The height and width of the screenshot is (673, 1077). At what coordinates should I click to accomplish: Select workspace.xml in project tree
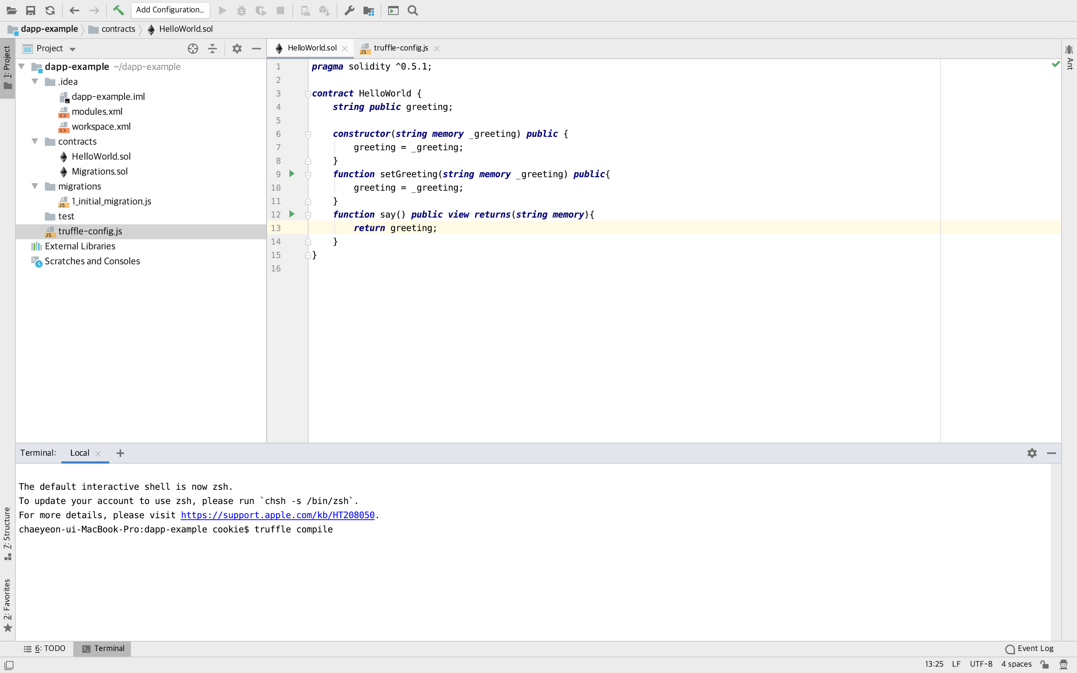[101, 126]
